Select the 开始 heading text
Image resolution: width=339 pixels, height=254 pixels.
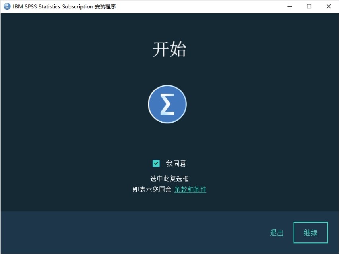point(169,50)
